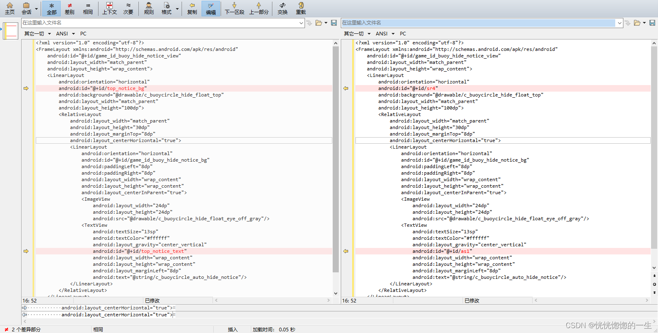Image resolution: width=658 pixels, height=333 pixels.
Task: Open the 会话 session button
Action: pyautogui.click(x=26, y=8)
